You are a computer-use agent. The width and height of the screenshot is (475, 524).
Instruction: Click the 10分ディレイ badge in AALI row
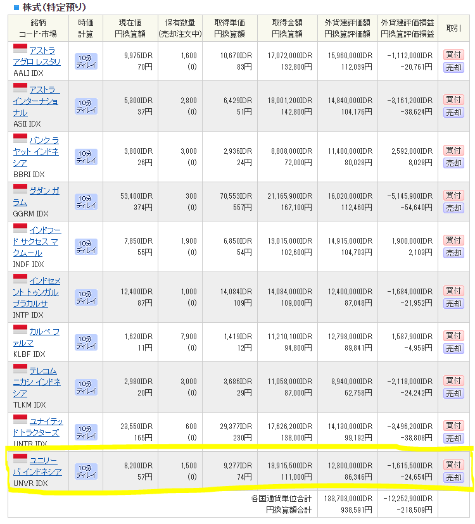pos(86,61)
